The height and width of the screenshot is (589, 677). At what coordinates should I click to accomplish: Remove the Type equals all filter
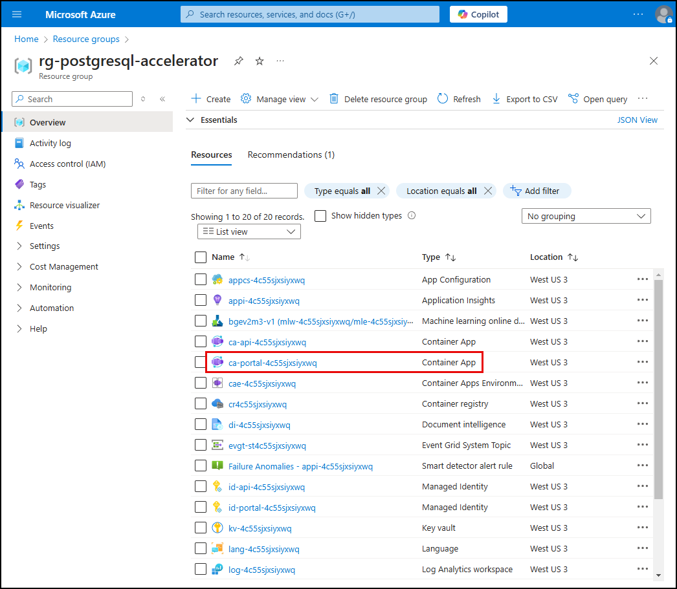coord(381,191)
